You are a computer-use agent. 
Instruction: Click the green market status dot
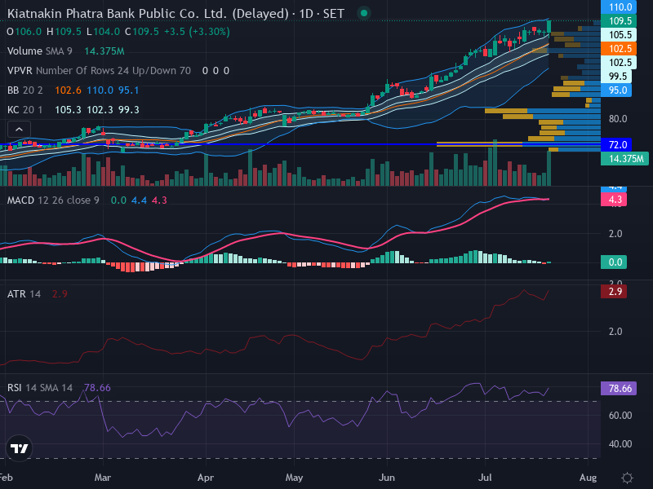coord(363,13)
